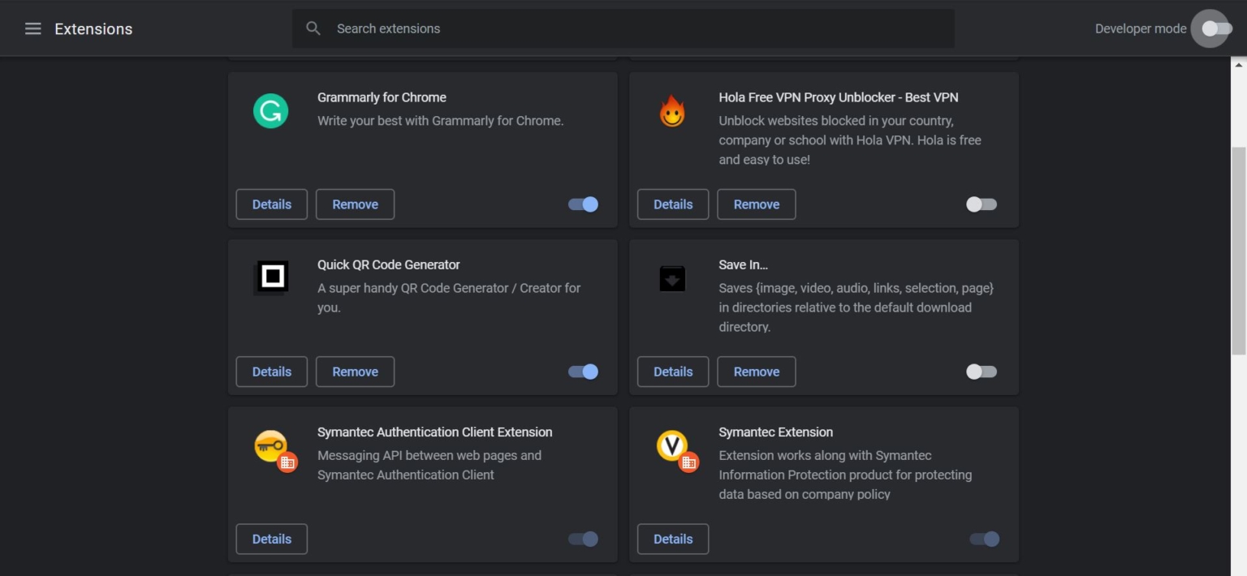Viewport: 1247px width, 576px height.
Task: Open the Extensions hamburger menu
Action: click(32, 28)
